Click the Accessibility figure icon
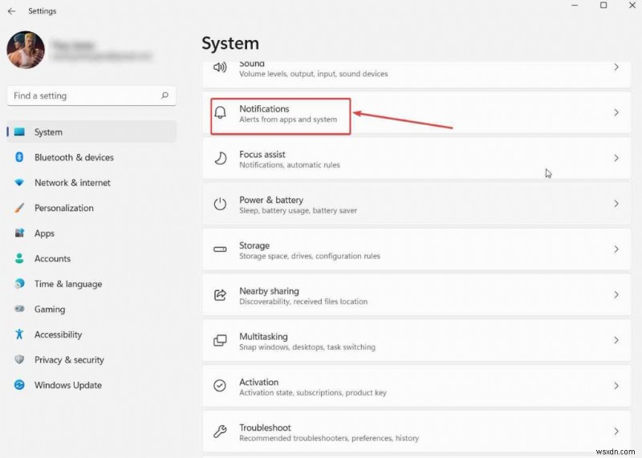 tap(19, 334)
